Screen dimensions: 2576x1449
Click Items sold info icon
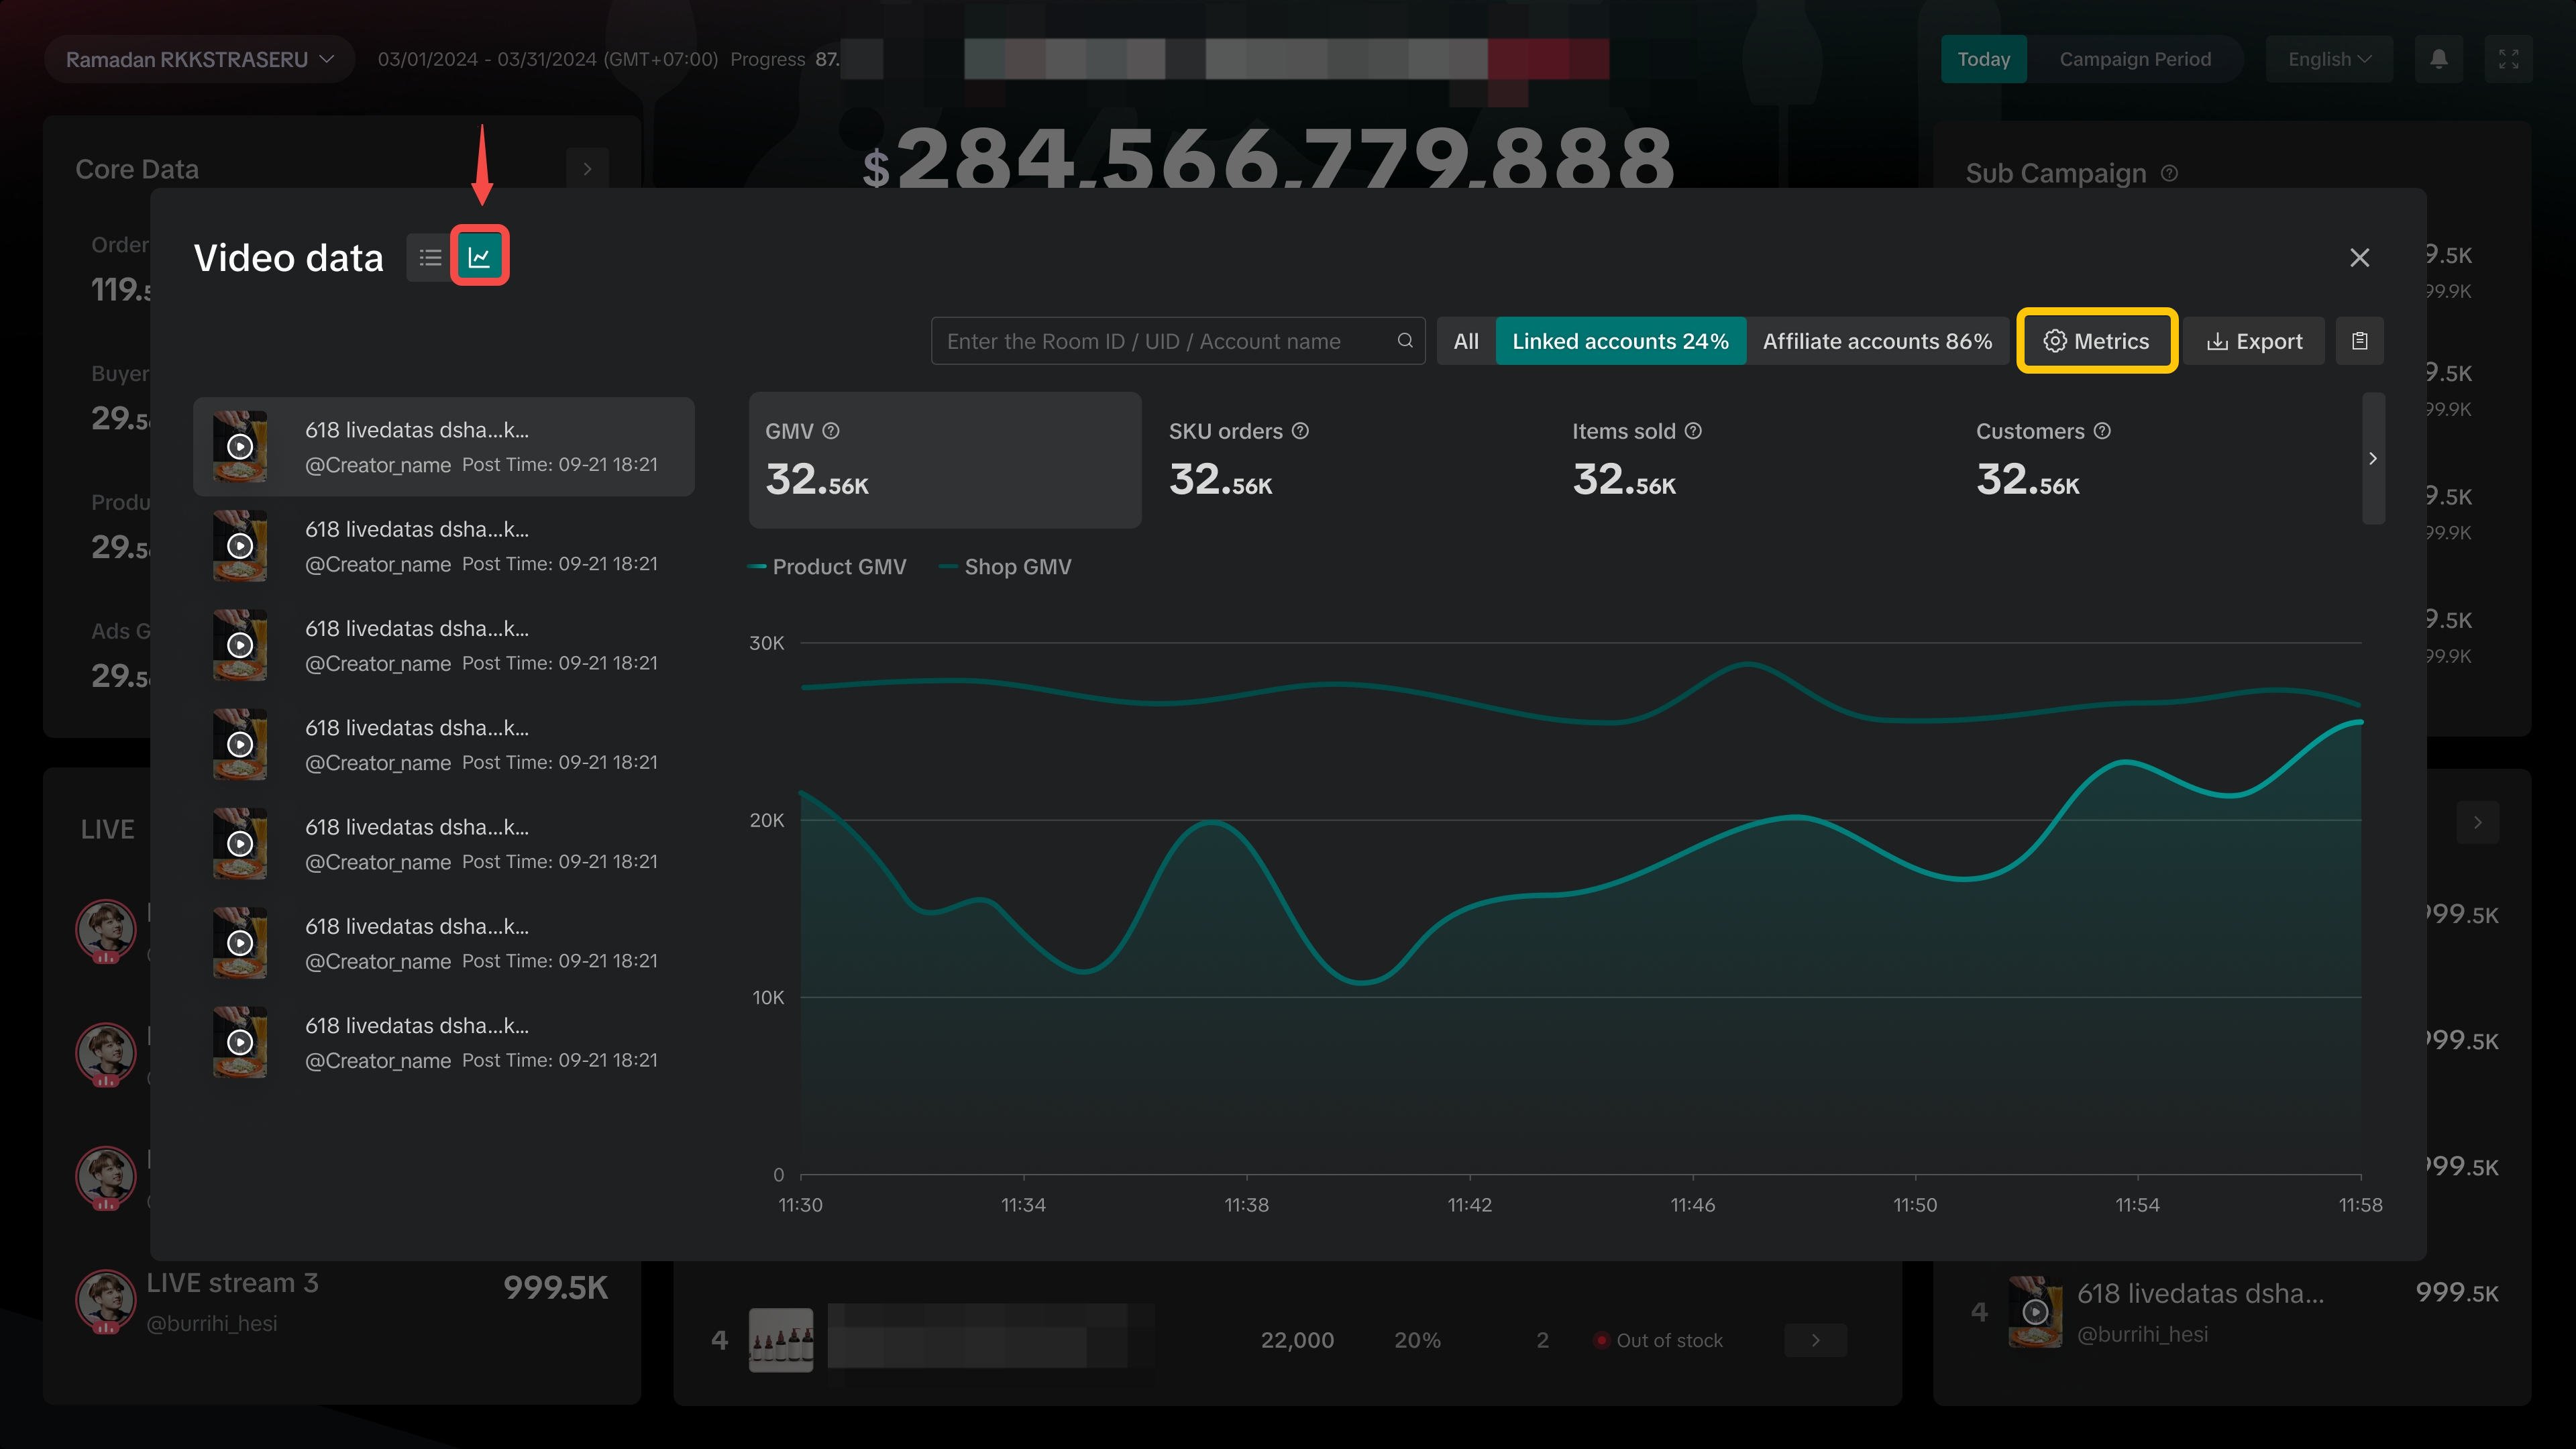[1693, 431]
